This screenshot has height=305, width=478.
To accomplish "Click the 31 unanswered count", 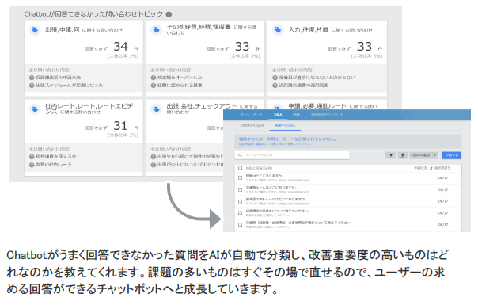I will (120, 126).
